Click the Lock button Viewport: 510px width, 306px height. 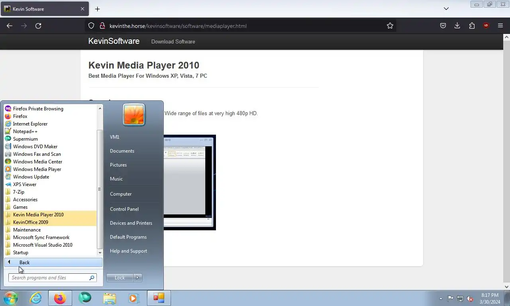pyautogui.click(x=120, y=278)
